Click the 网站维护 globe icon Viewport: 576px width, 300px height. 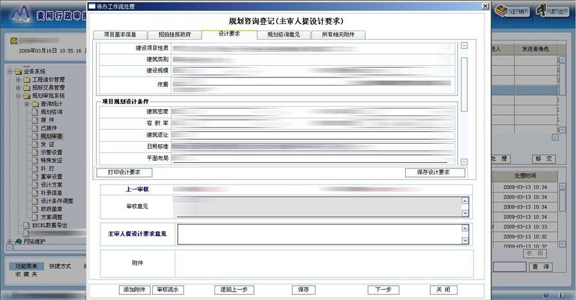tap(19, 241)
